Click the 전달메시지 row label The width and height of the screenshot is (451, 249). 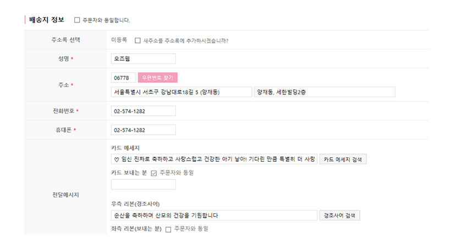[65, 195]
